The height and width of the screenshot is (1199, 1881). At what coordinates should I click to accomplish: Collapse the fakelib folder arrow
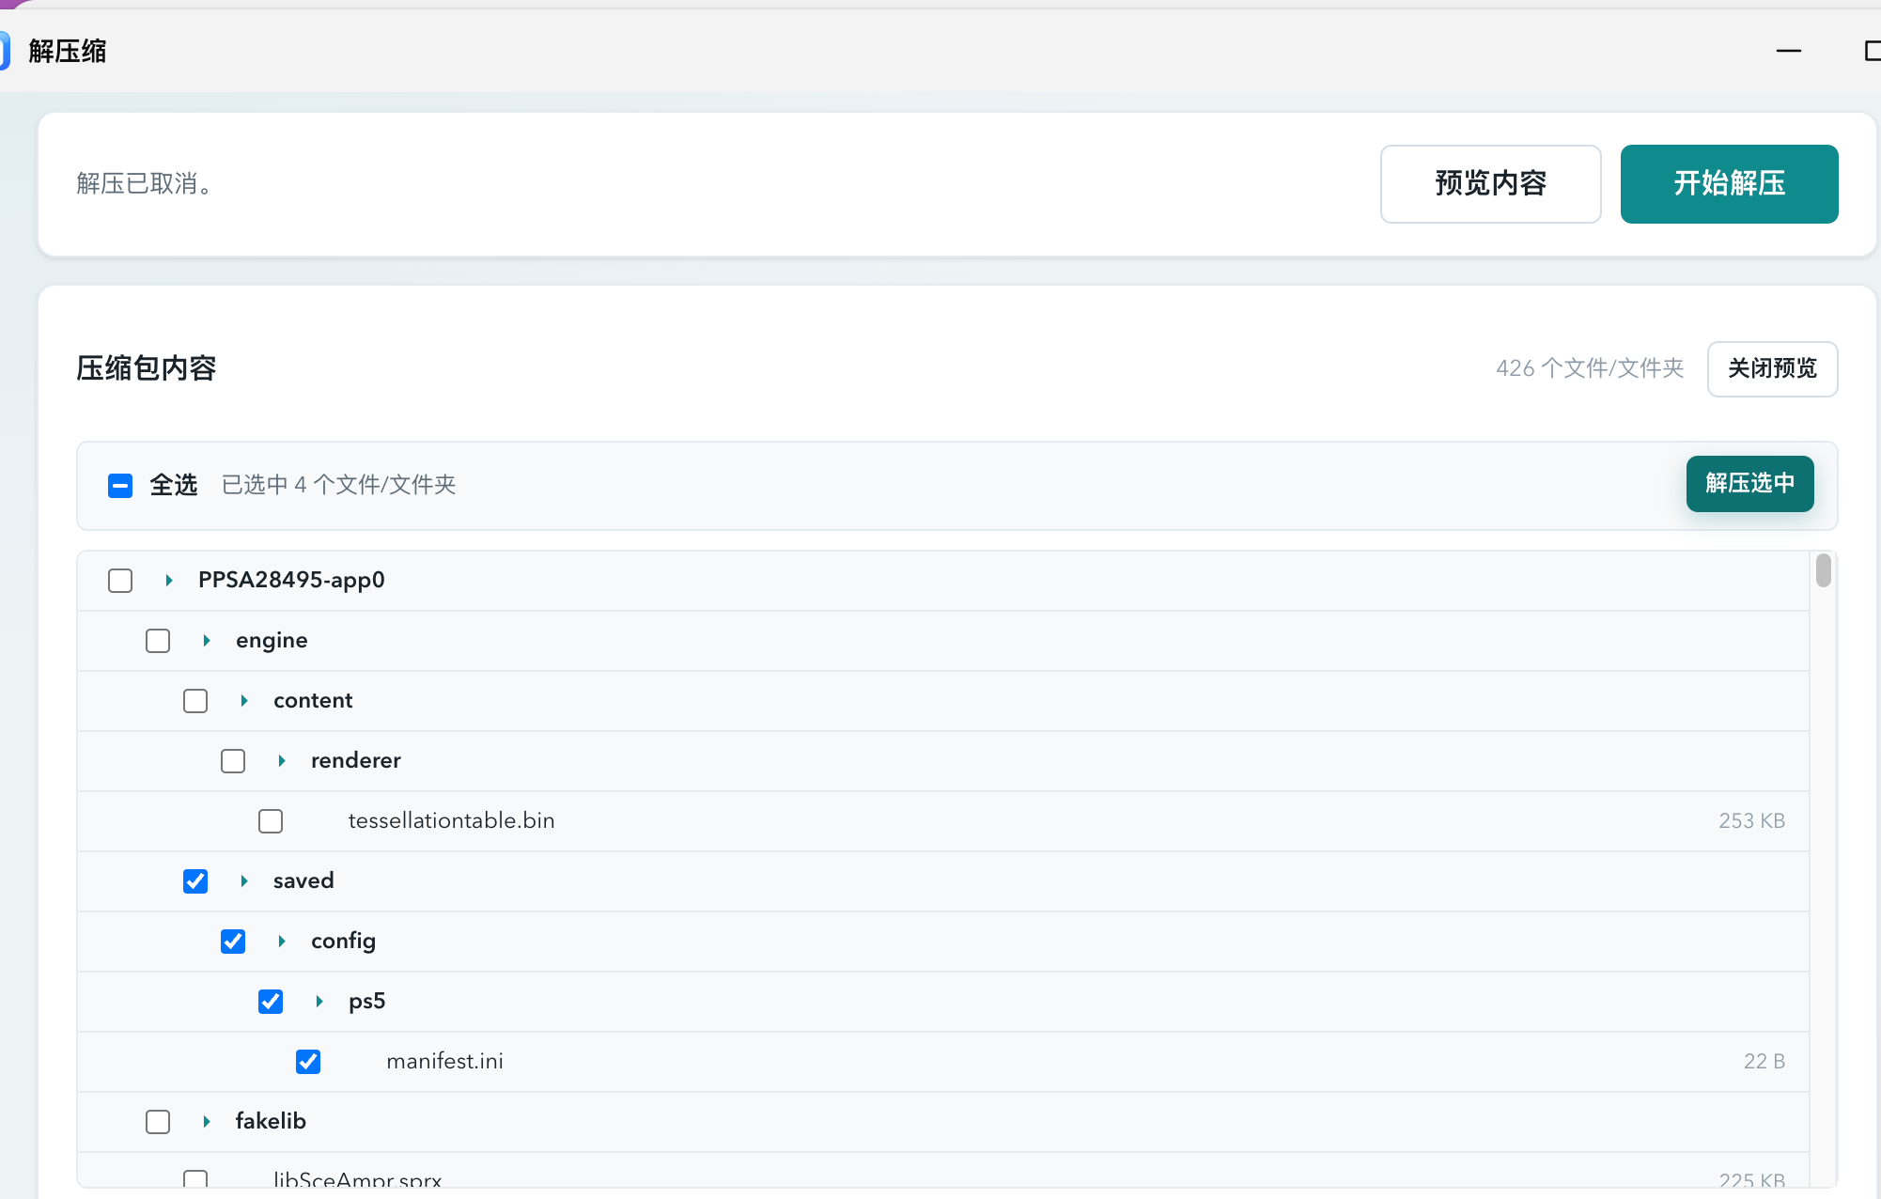coord(207,1122)
